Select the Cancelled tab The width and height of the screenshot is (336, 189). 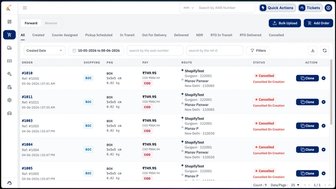[276, 35]
